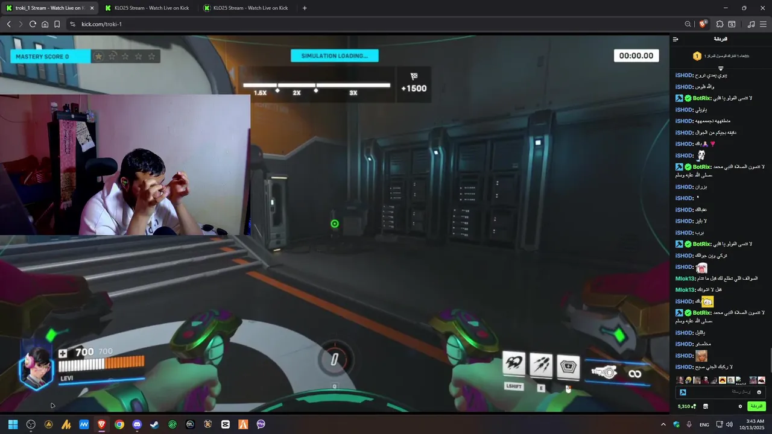Click the 5,310 channel points counter
The image size is (772, 434).
click(x=686, y=406)
